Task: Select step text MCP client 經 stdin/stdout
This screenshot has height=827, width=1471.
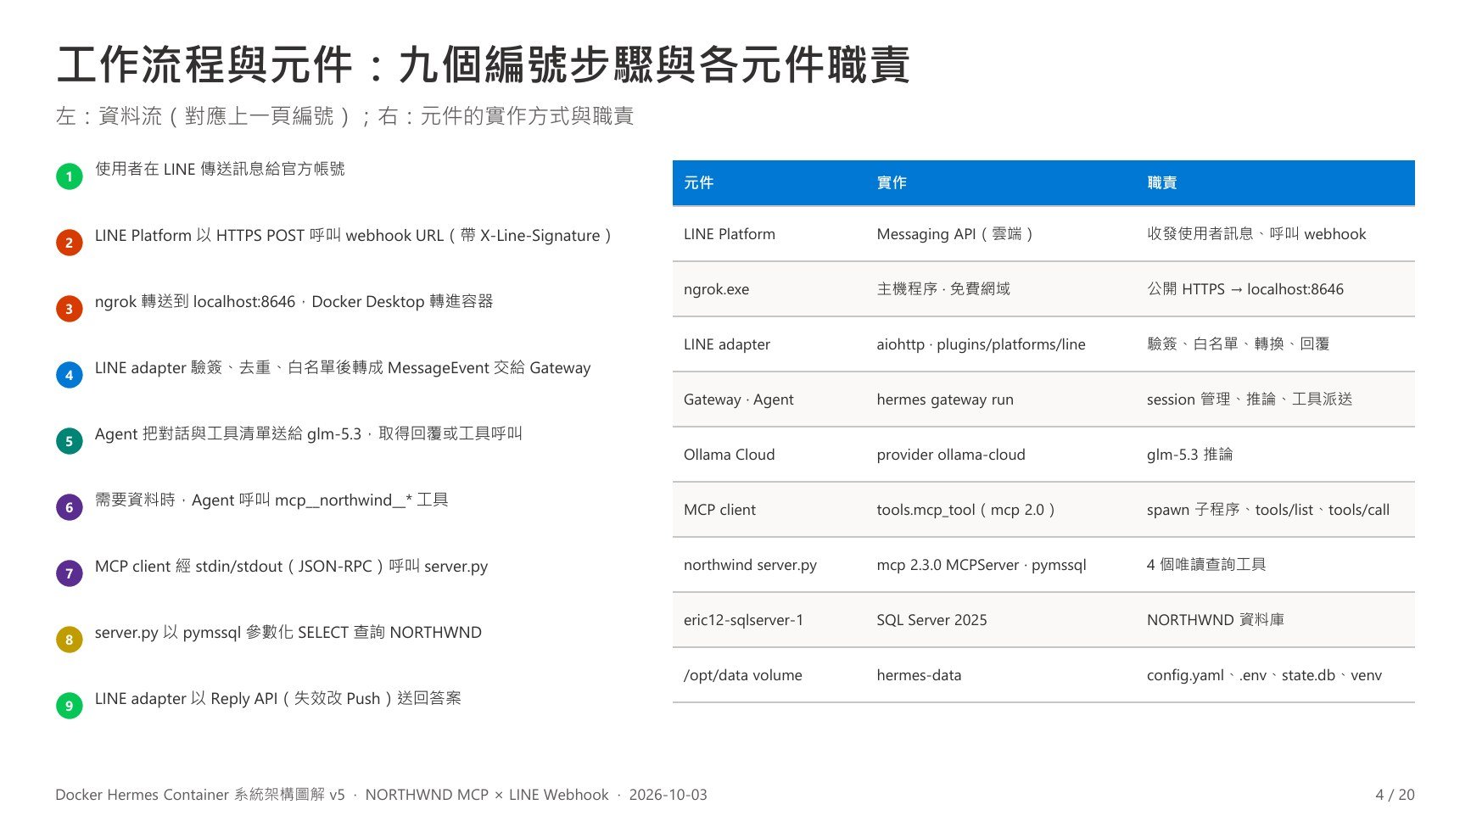Action: 291,566
